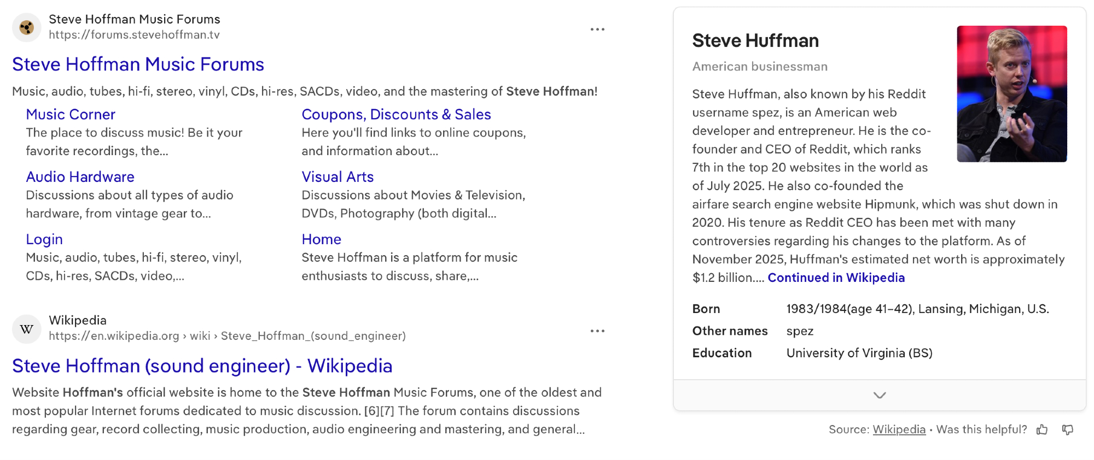Open the Login sitelink
The height and width of the screenshot is (460, 1094).
point(44,239)
